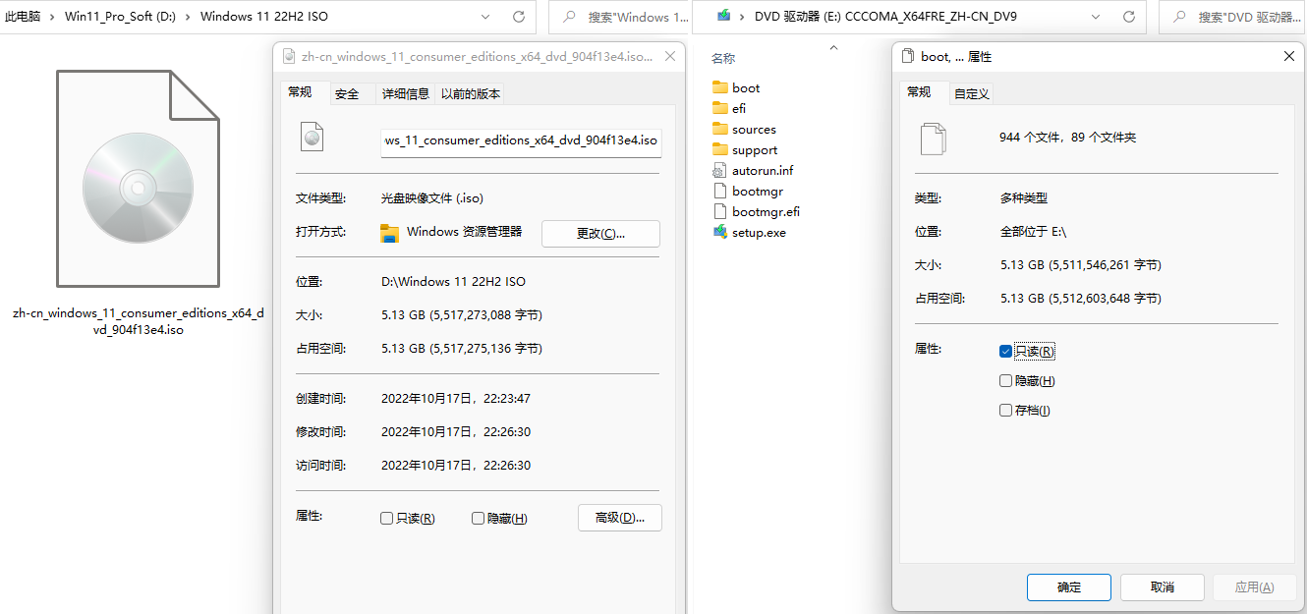Expand address history dropdown in left Explorer
The height and width of the screenshot is (614, 1307).
tap(486, 17)
